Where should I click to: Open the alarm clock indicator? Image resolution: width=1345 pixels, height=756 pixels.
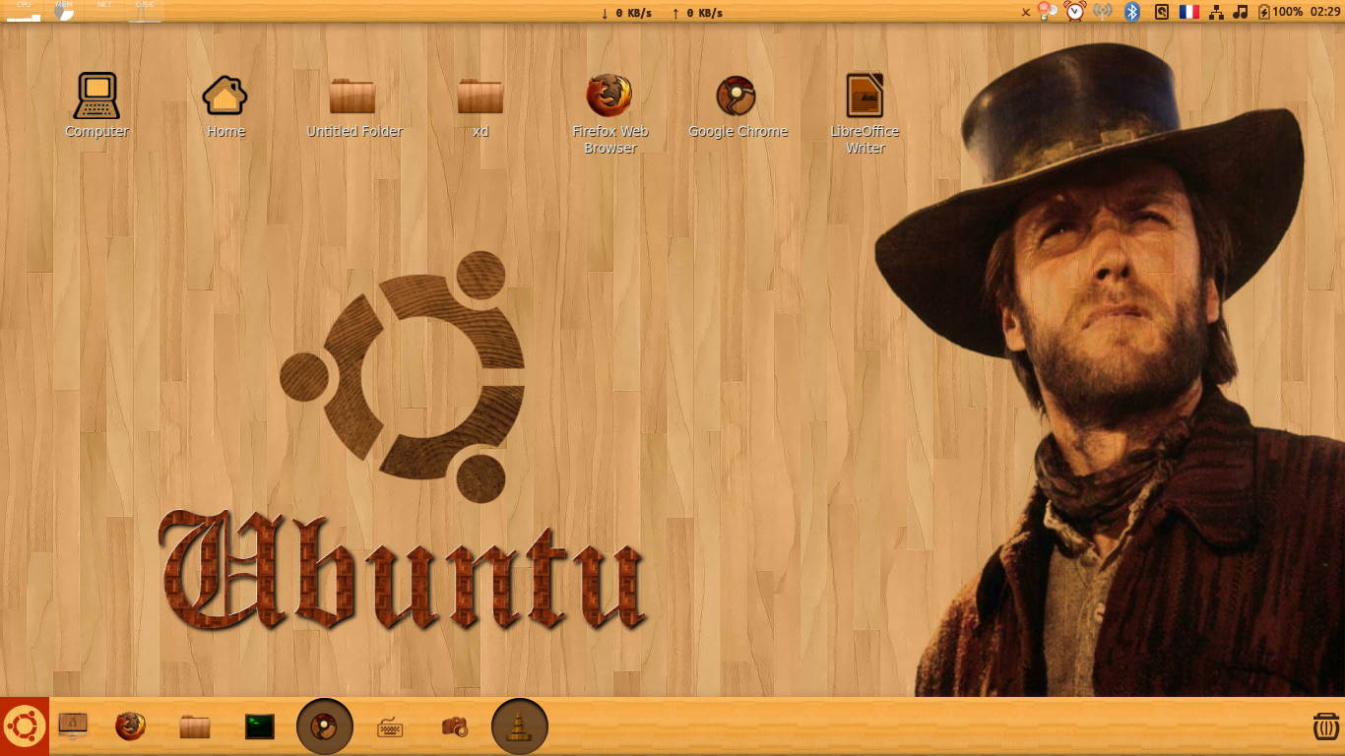[x=1074, y=11]
